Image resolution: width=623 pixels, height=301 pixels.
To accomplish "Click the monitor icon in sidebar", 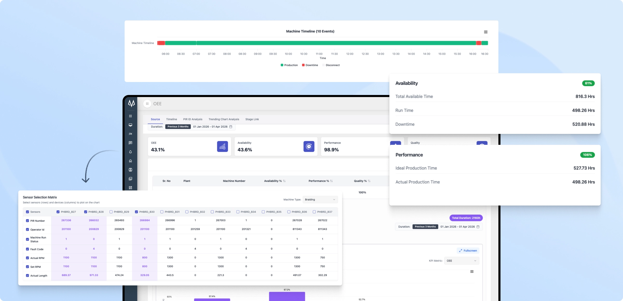I will (130, 125).
